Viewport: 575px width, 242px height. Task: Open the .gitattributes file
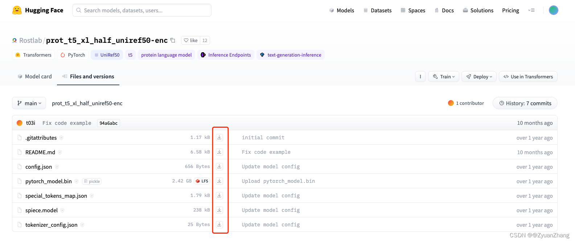pos(41,138)
